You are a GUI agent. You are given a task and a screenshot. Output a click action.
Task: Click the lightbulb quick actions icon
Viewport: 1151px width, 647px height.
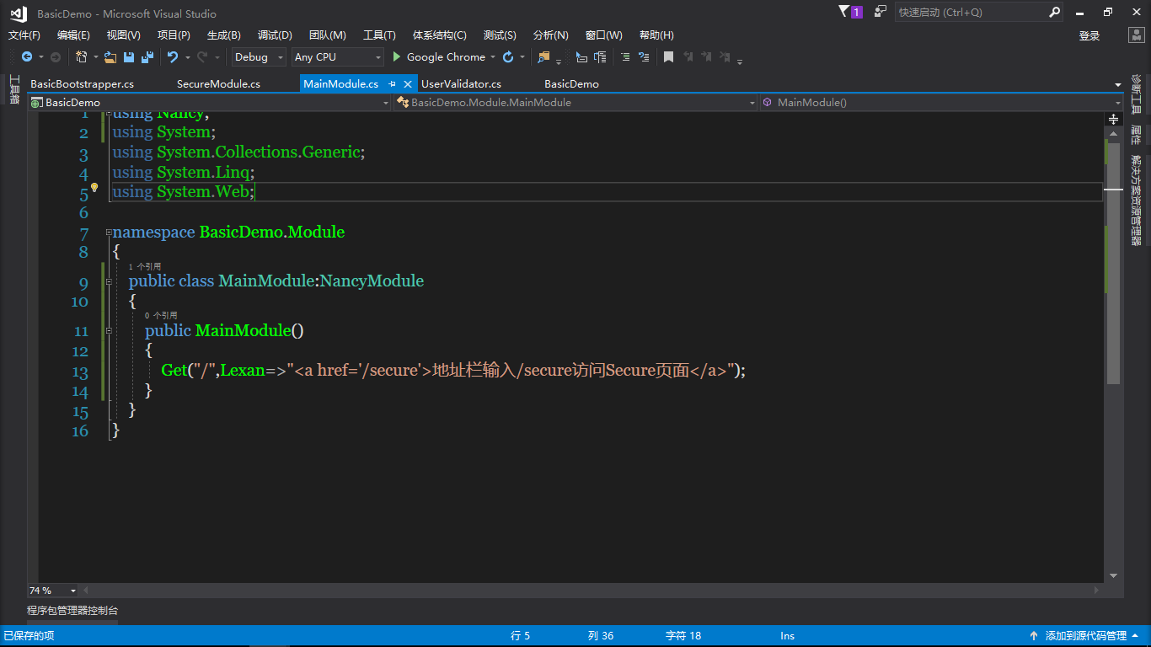(94, 188)
